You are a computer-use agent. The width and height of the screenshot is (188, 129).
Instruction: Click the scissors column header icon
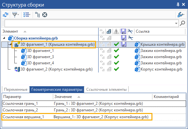coord(131,31)
